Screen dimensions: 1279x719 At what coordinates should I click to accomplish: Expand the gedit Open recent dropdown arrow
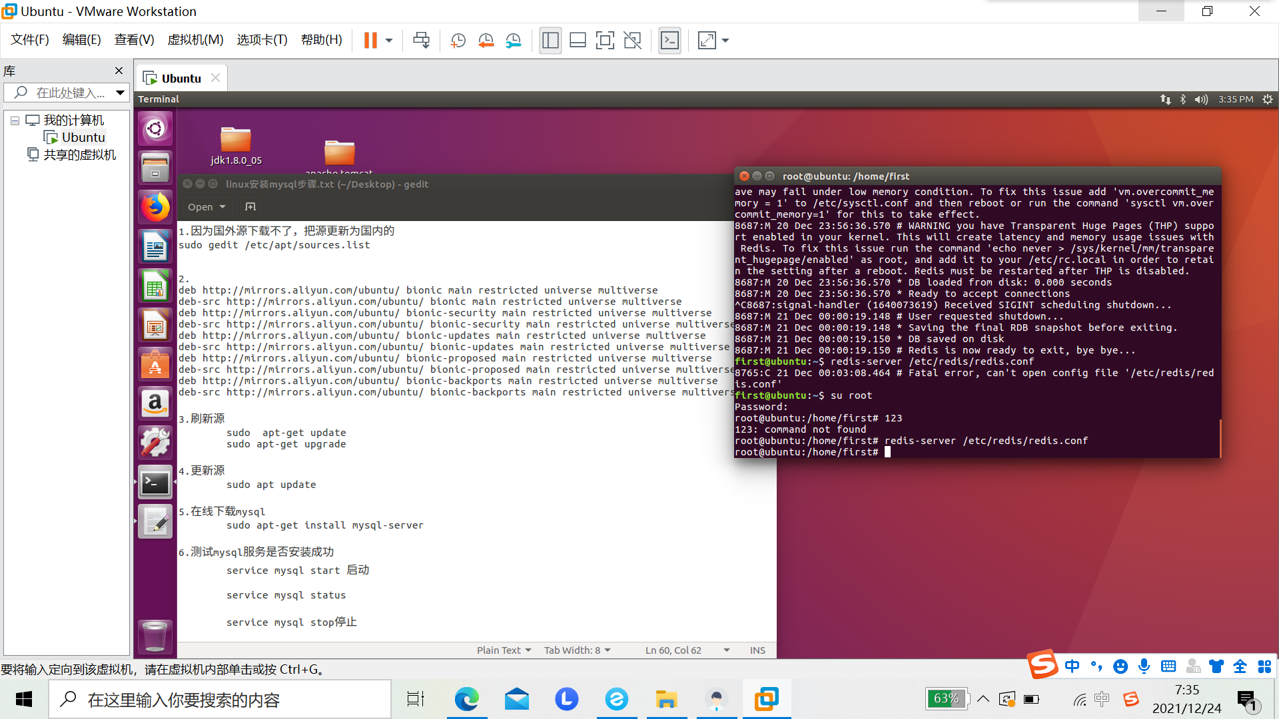(x=222, y=207)
